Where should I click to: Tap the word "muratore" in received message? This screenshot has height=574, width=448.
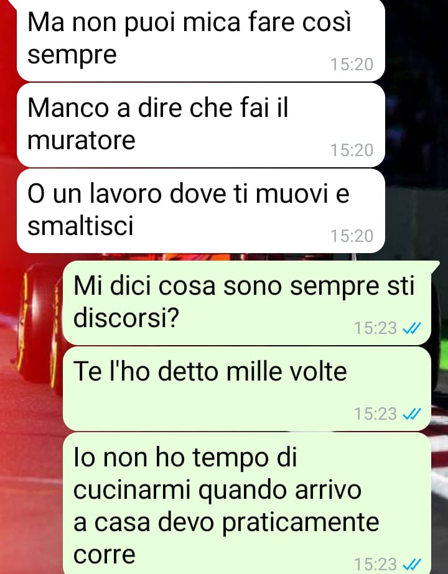[x=82, y=141]
